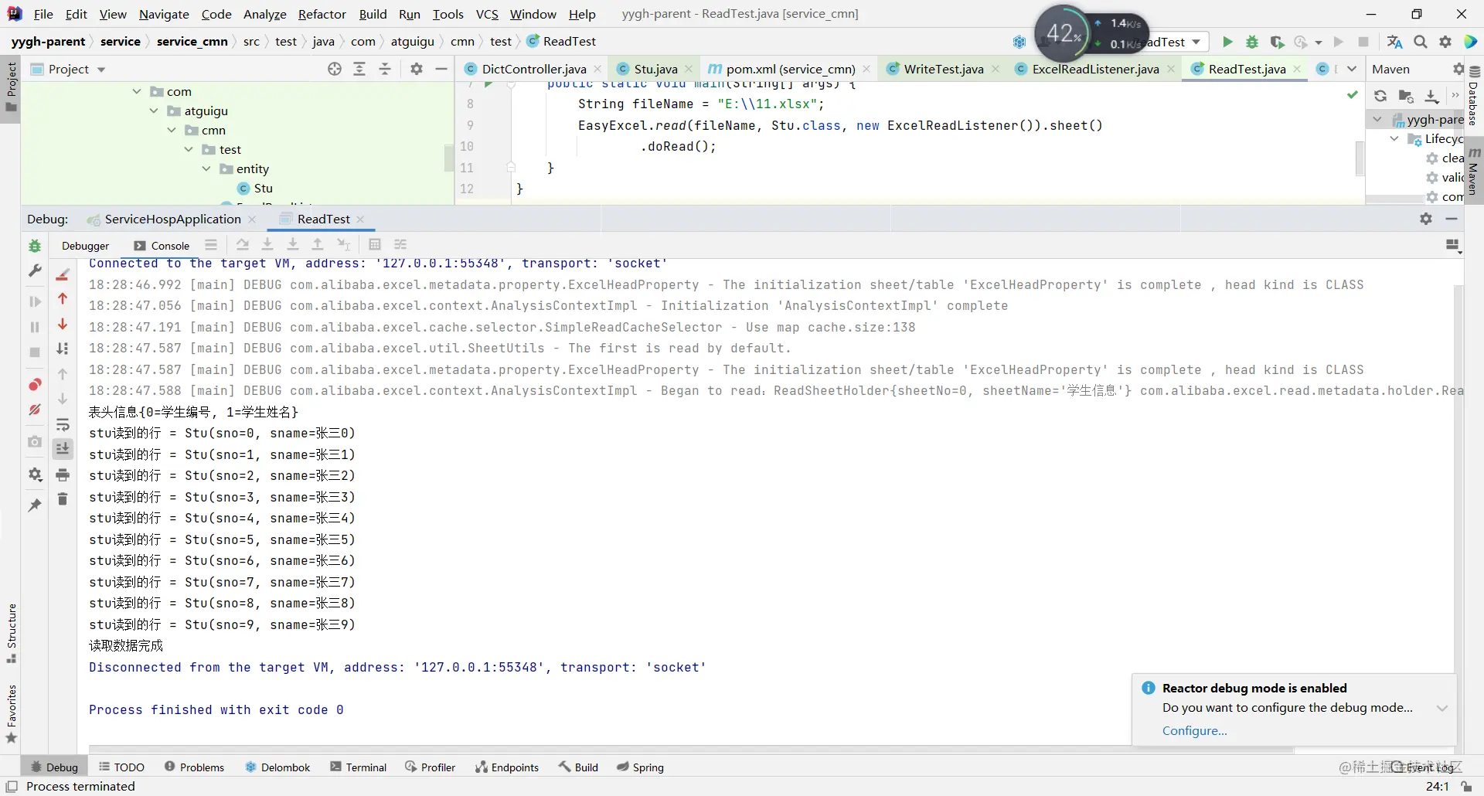Collapse the test folder in tree

pos(189,149)
